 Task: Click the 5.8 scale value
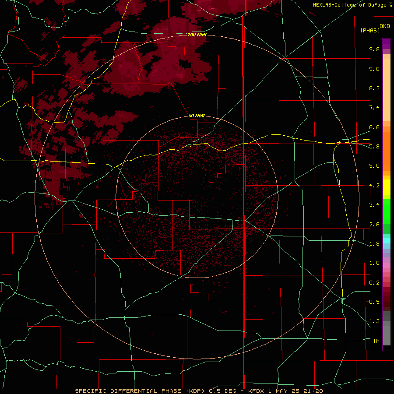(374, 147)
